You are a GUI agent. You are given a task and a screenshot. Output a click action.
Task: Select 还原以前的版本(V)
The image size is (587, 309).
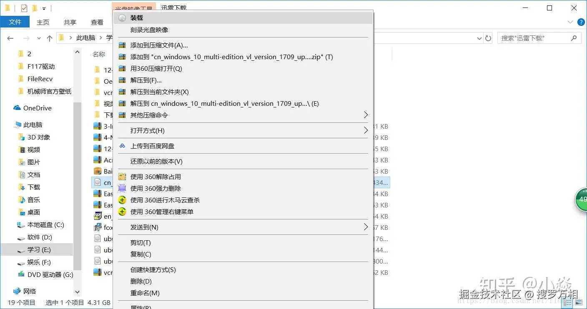243,162
